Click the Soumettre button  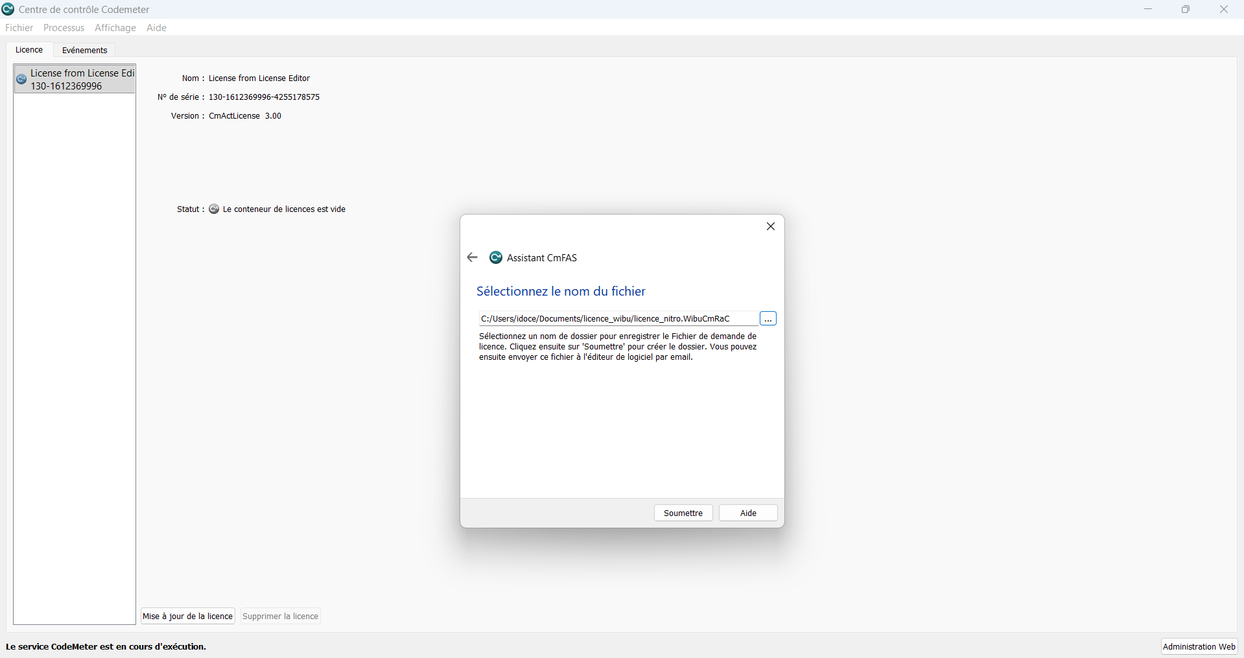coord(683,513)
